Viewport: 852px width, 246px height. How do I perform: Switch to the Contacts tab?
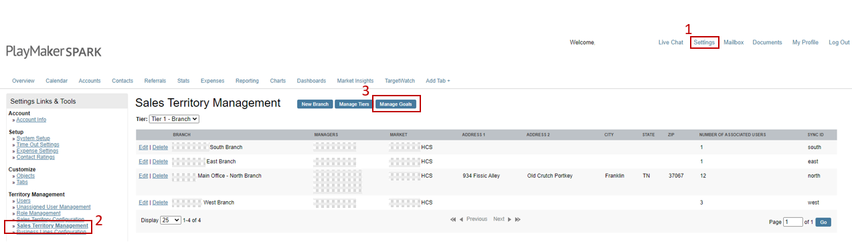[x=122, y=81]
